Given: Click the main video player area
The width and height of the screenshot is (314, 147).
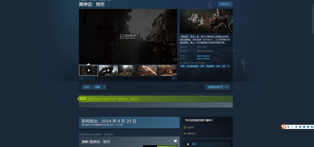Looking at the screenshot, I should 128,36.
